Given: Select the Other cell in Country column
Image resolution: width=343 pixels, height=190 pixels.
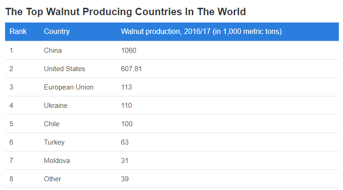Looking at the screenshot, I should [52, 179].
